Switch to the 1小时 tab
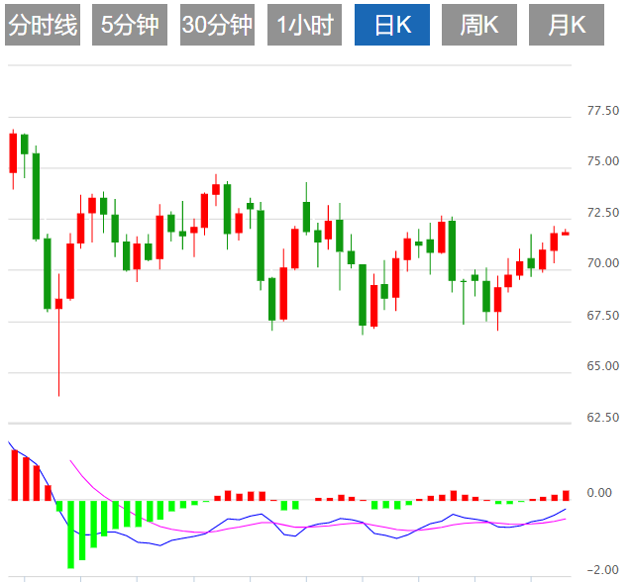 pyautogui.click(x=304, y=26)
